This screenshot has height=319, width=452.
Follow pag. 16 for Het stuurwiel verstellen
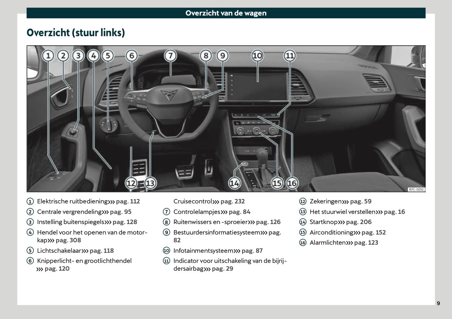click(x=394, y=212)
